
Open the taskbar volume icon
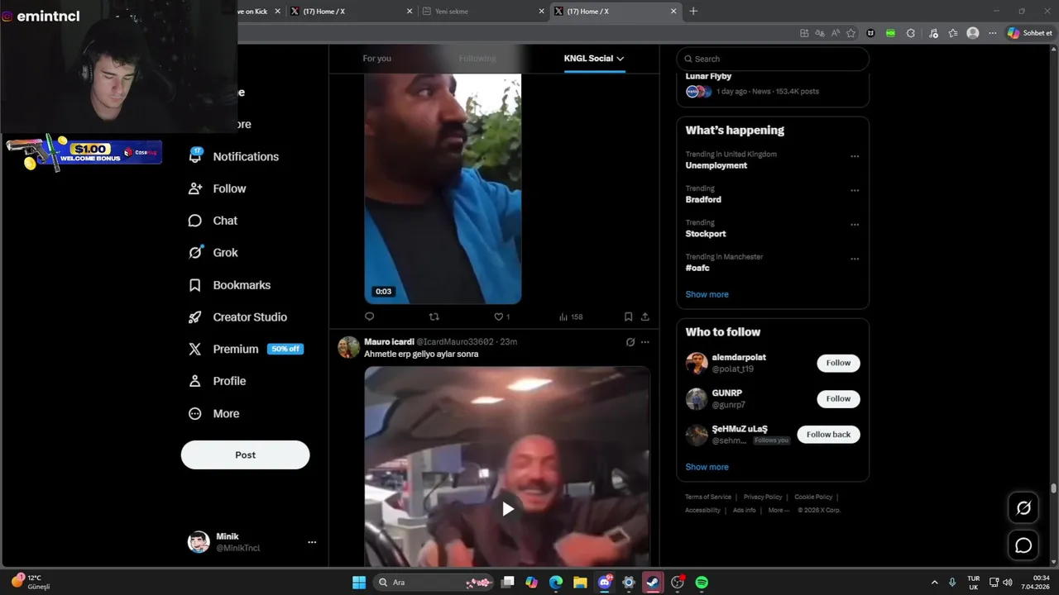tap(1007, 583)
